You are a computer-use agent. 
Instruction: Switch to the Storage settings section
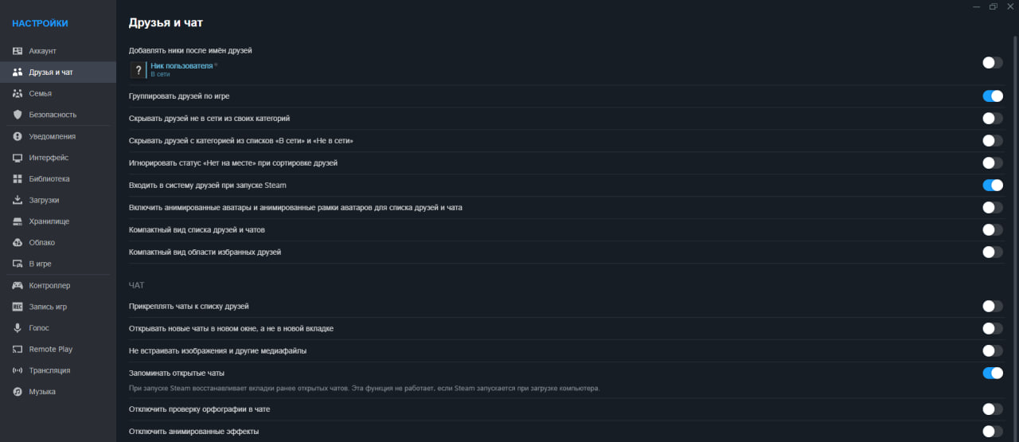49,221
